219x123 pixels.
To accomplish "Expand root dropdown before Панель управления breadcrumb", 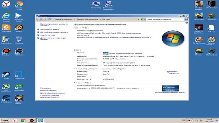I will pos(53,19).
